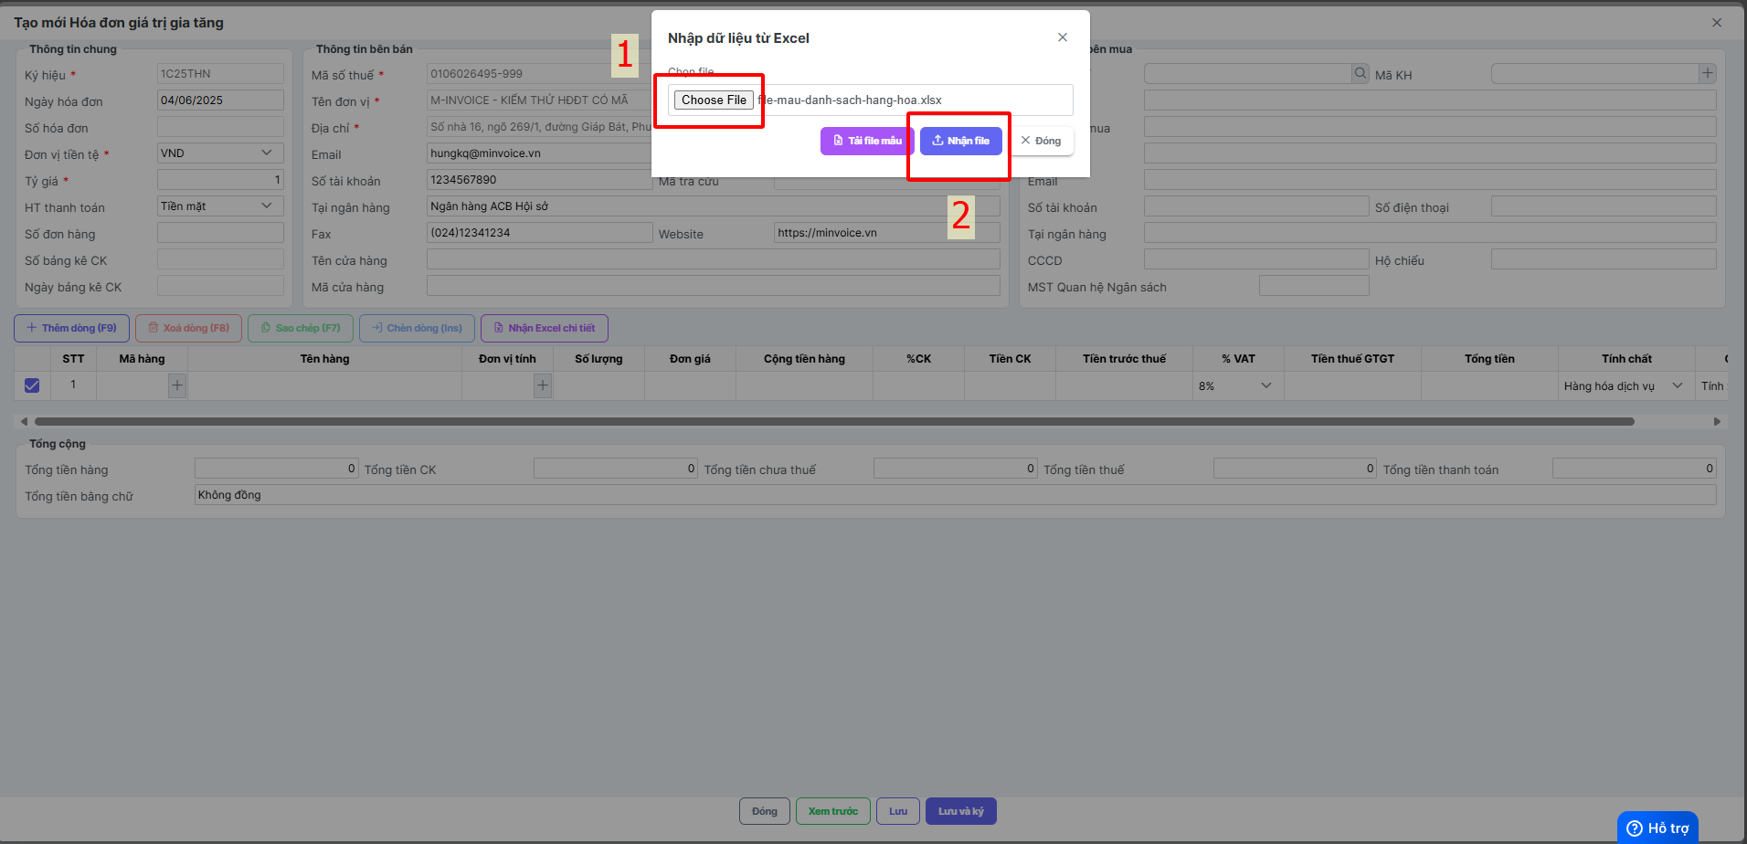Image resolution: width=1747 pixels, height=844 pixels.
Task: Open the Đơn vị tiền tệ VND dropdown
Action: coord(220,153)
